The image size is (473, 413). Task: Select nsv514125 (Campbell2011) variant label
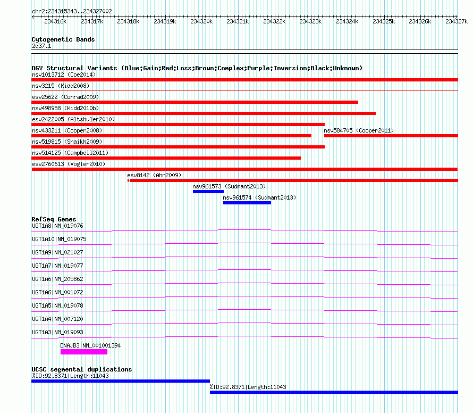tap(70, 153)
